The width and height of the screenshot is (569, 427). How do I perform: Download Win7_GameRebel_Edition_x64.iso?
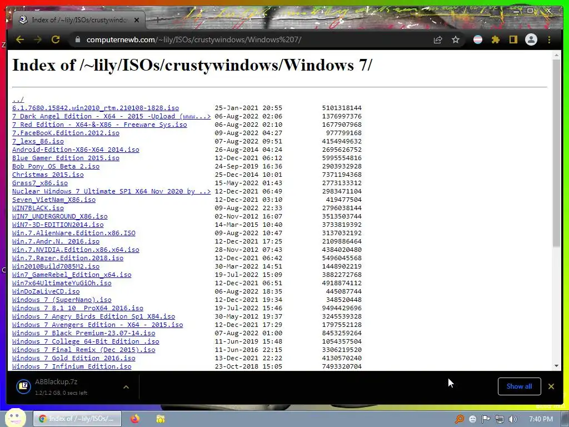coord(72,275)
